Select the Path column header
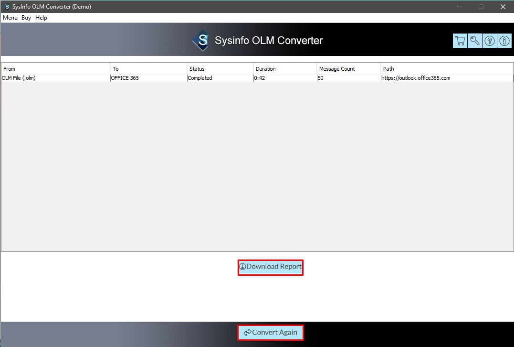 tap(447, 69)
